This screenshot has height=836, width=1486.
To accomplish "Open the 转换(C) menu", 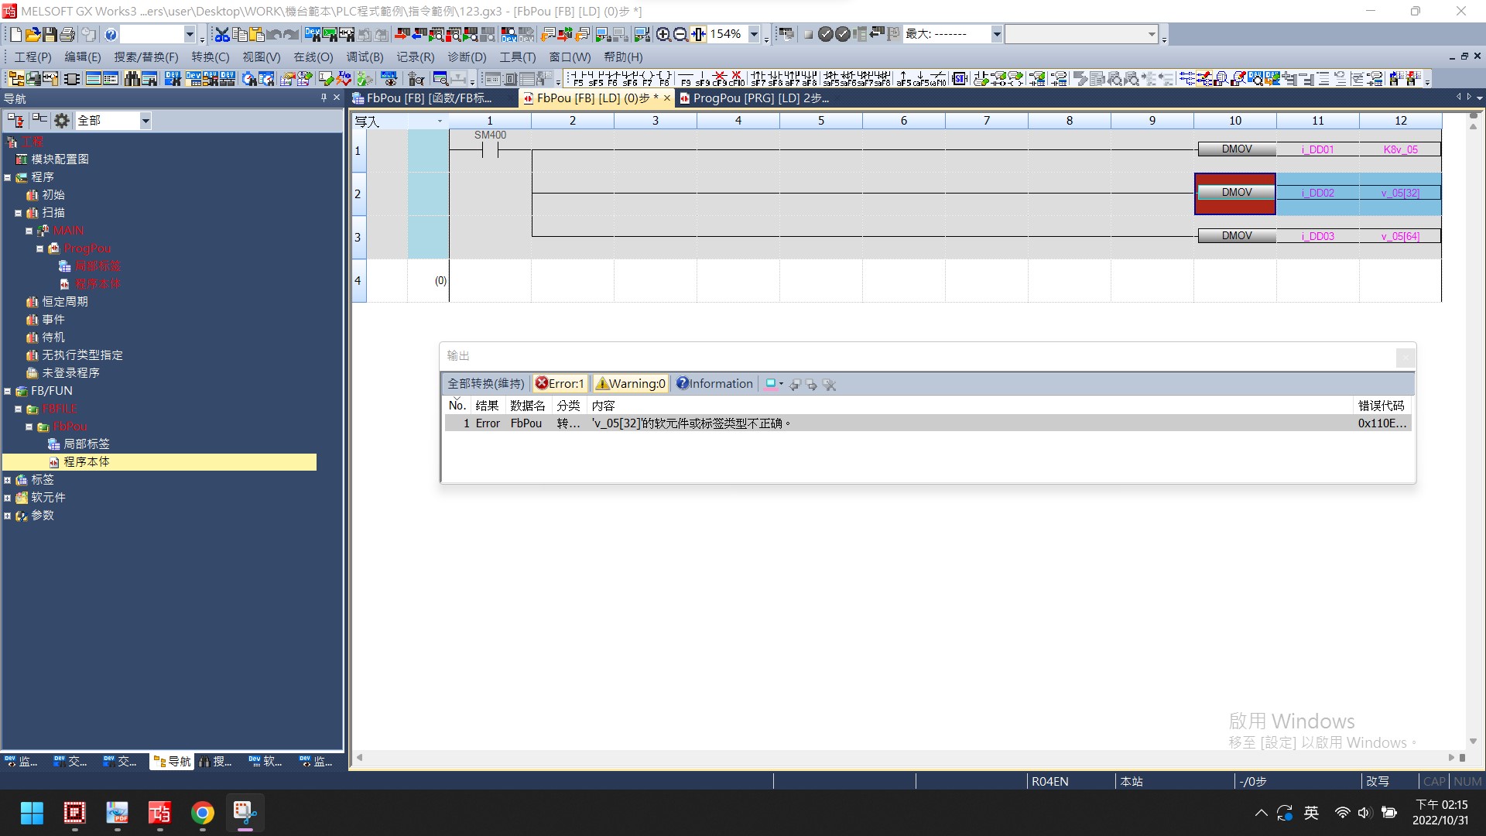I will click(210, 57).
